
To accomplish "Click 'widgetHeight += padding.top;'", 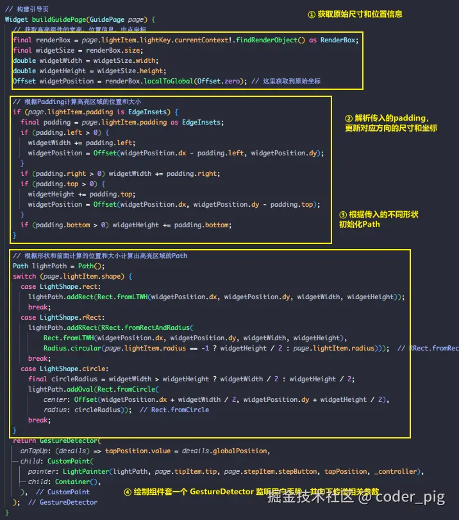I will pyautogui.click(x=82, y=195).
